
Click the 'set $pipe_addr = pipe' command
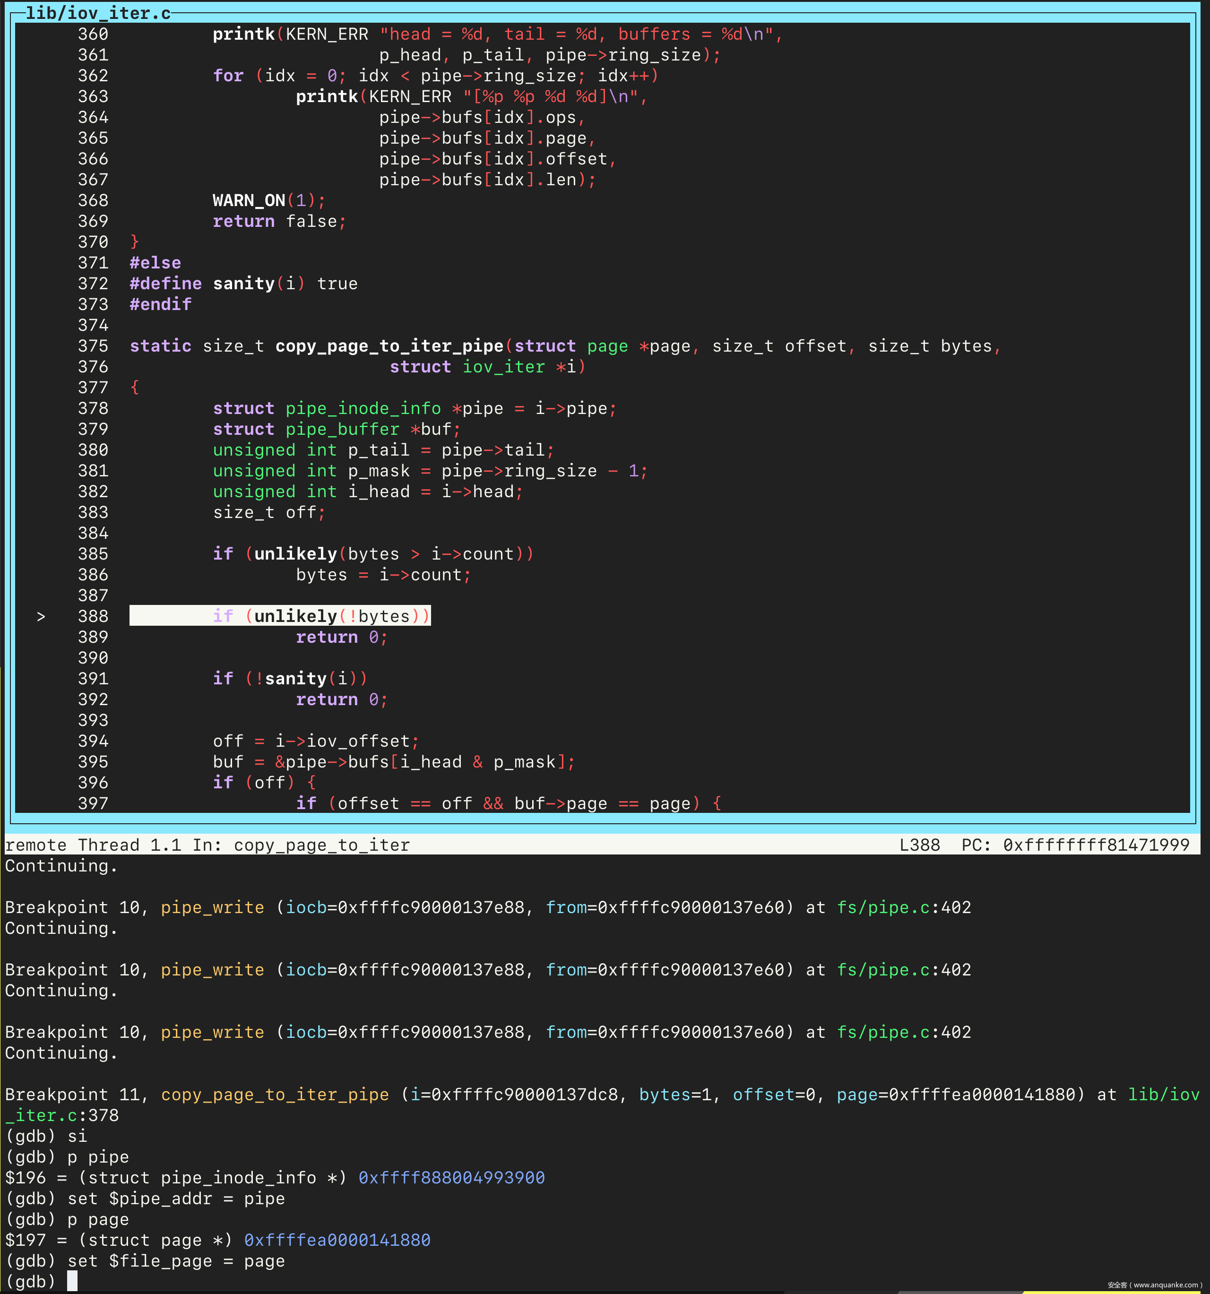pos(176,1199)
